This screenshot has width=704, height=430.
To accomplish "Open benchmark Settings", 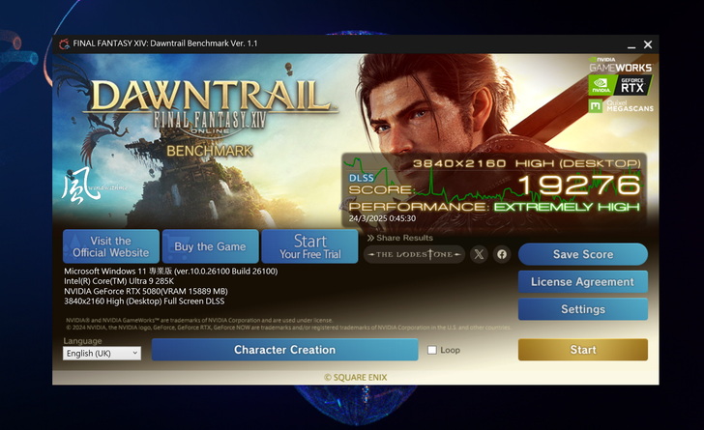I will 583,309.
